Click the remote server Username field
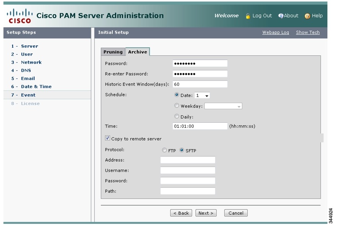Image resolution: width=337 pixels, height=225 pixels. tap(187, 170)
